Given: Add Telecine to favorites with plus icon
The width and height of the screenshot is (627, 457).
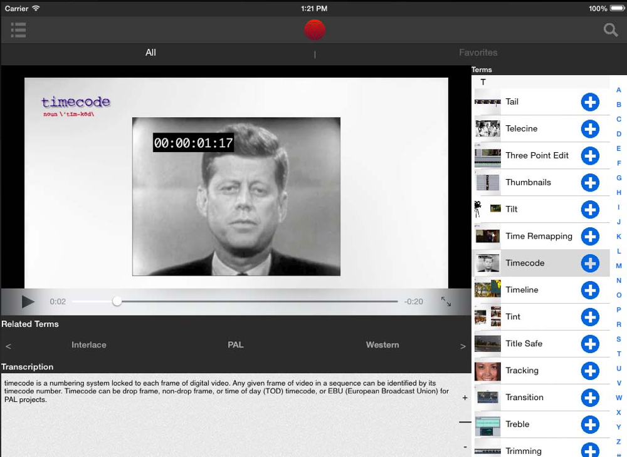Looking at the screenshot, I should [x=590, y=129].
